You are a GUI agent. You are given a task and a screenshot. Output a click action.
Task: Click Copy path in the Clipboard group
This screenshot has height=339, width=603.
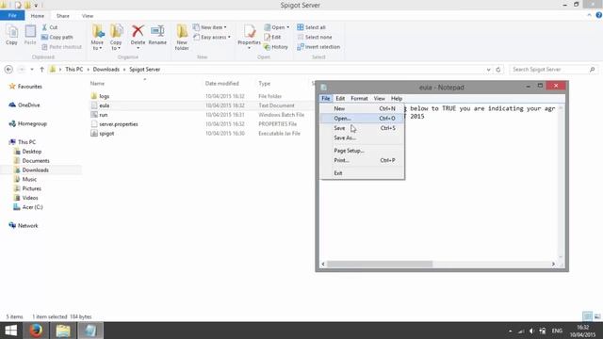(57, 38)
